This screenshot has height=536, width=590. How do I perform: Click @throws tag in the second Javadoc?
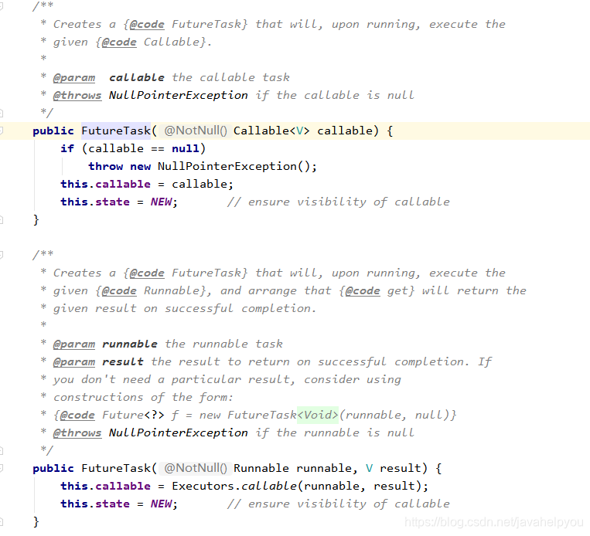[x=77, y=433]
